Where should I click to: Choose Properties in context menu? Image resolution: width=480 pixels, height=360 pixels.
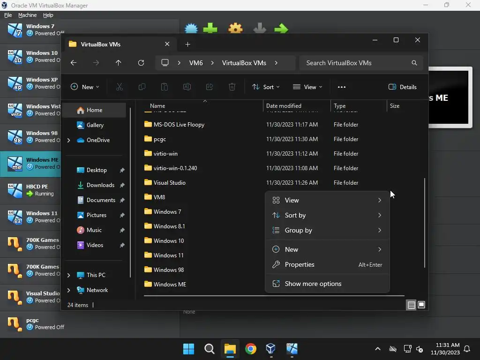pyautogui.click(x=327, y=264)
